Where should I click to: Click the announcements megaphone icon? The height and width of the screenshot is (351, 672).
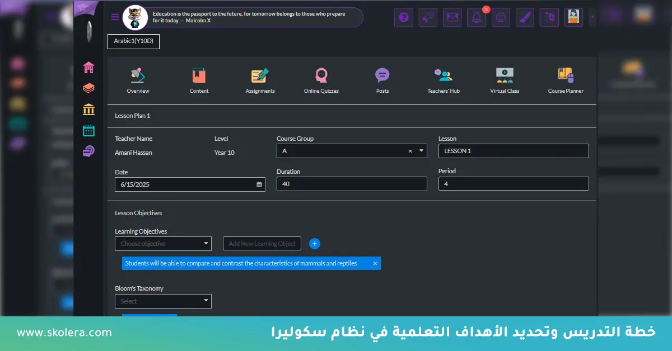(428, 17)
